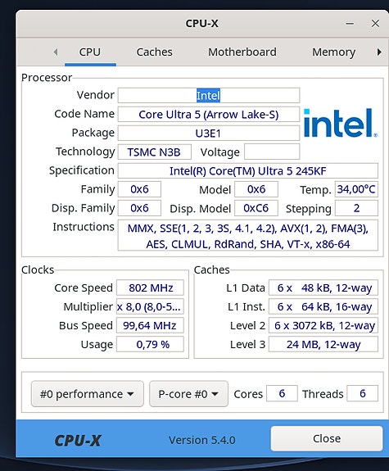This screenshot has height=471, width=389.
Task: Click the Temp. field showing 34,00°C
Action: (x=356, y=189)
